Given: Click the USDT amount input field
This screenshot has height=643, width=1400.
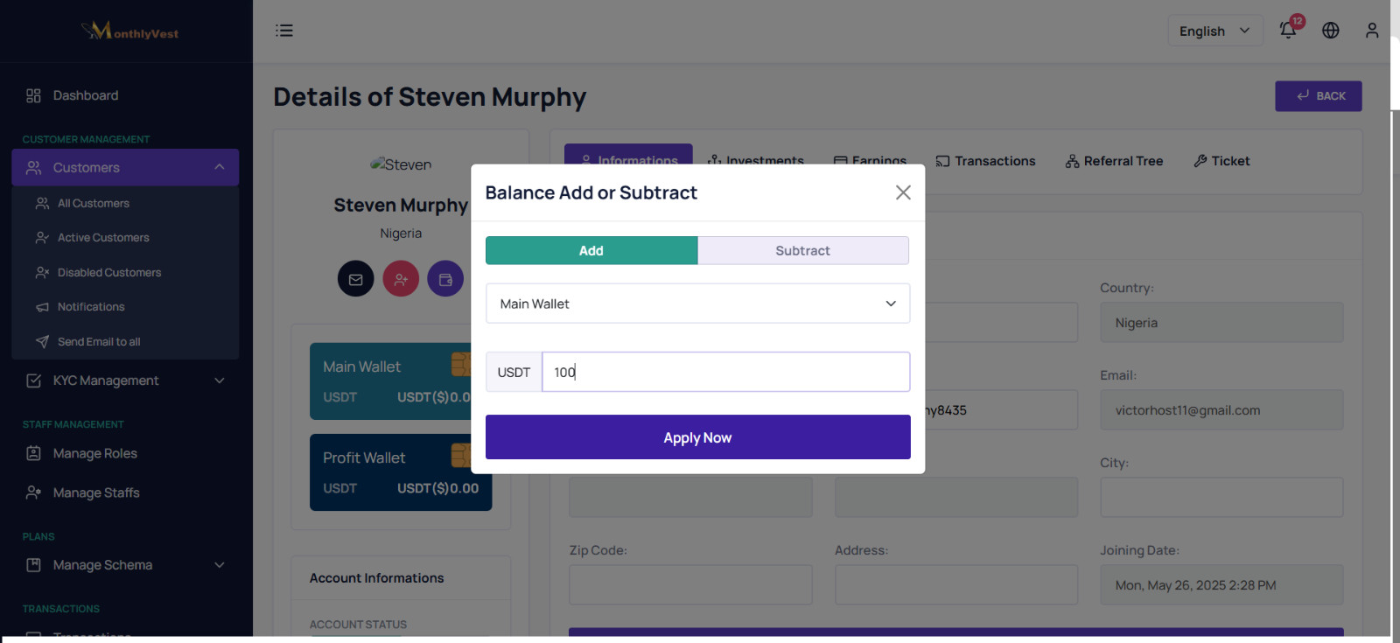Looking at the screenshot, I should pos(726,372).
